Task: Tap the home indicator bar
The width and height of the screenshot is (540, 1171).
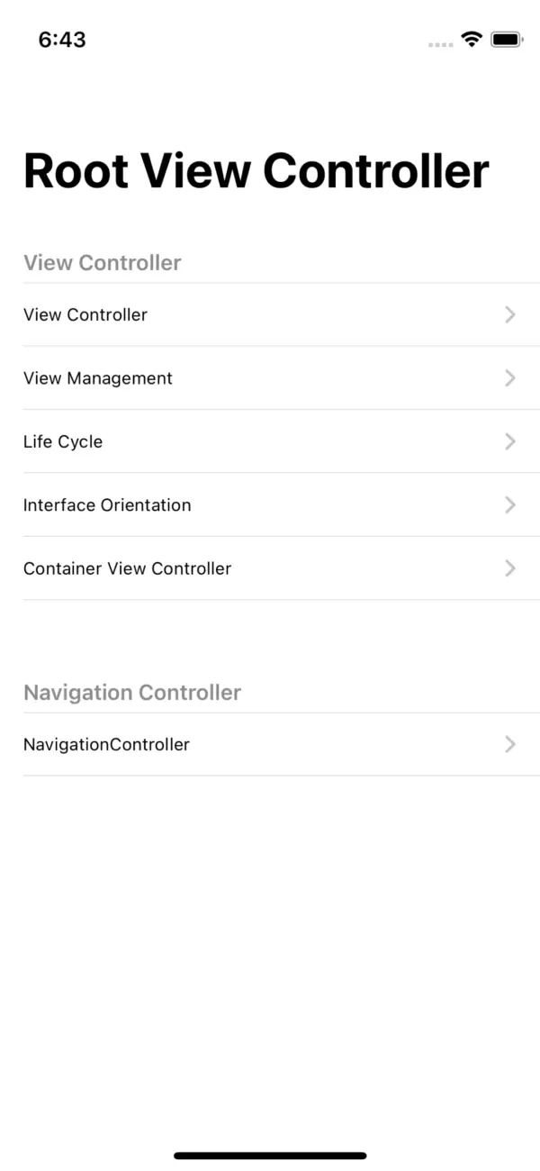Action: tap(270, 1156)
